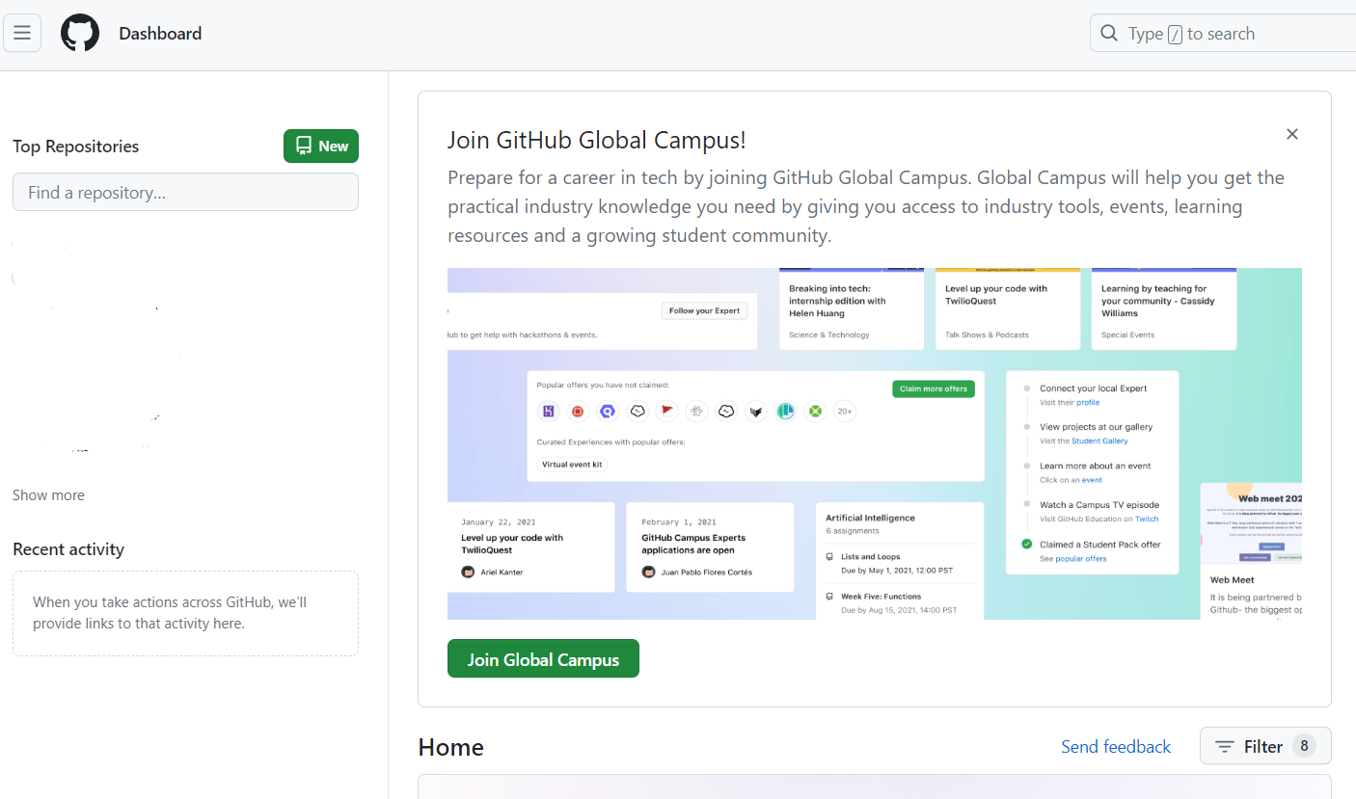Click the Global Campus promo image
The width and height of the screenshot is (1356, 799).
click(875, 443)
